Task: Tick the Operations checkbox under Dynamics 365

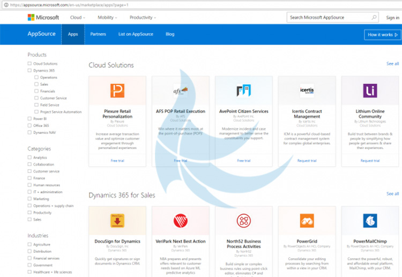Action: [x=36, y=77]
